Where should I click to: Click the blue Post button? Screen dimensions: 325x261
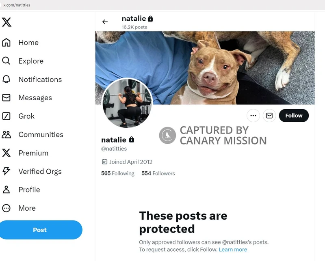[x=40, y=230]
